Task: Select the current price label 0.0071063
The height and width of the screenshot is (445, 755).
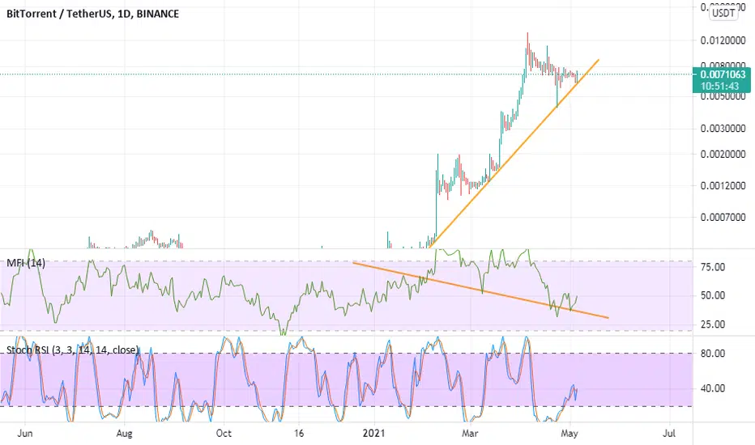Action: point(723,74)
